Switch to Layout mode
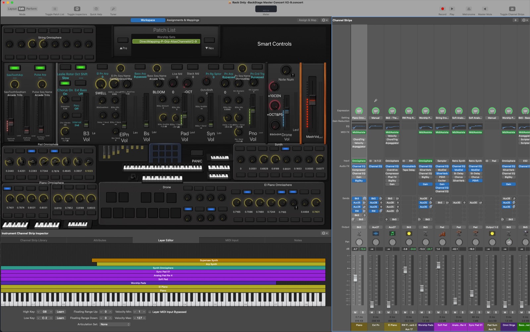The height and width of the screenshot is (332, 530). tap(12, 9)
